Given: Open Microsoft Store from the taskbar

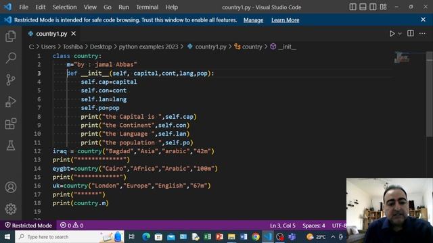Looking at the screenshot, I should coord(158,237).
